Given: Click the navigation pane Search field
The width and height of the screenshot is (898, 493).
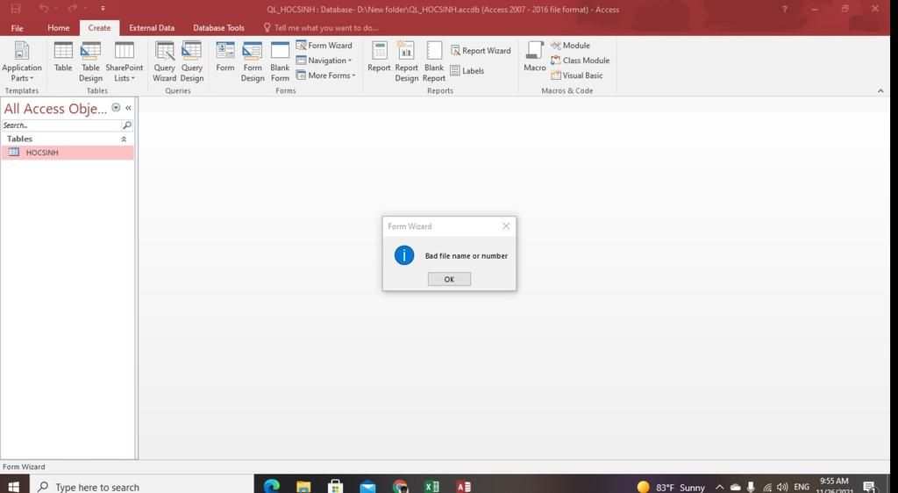Looking at the screenshot, I should point(61,125).
